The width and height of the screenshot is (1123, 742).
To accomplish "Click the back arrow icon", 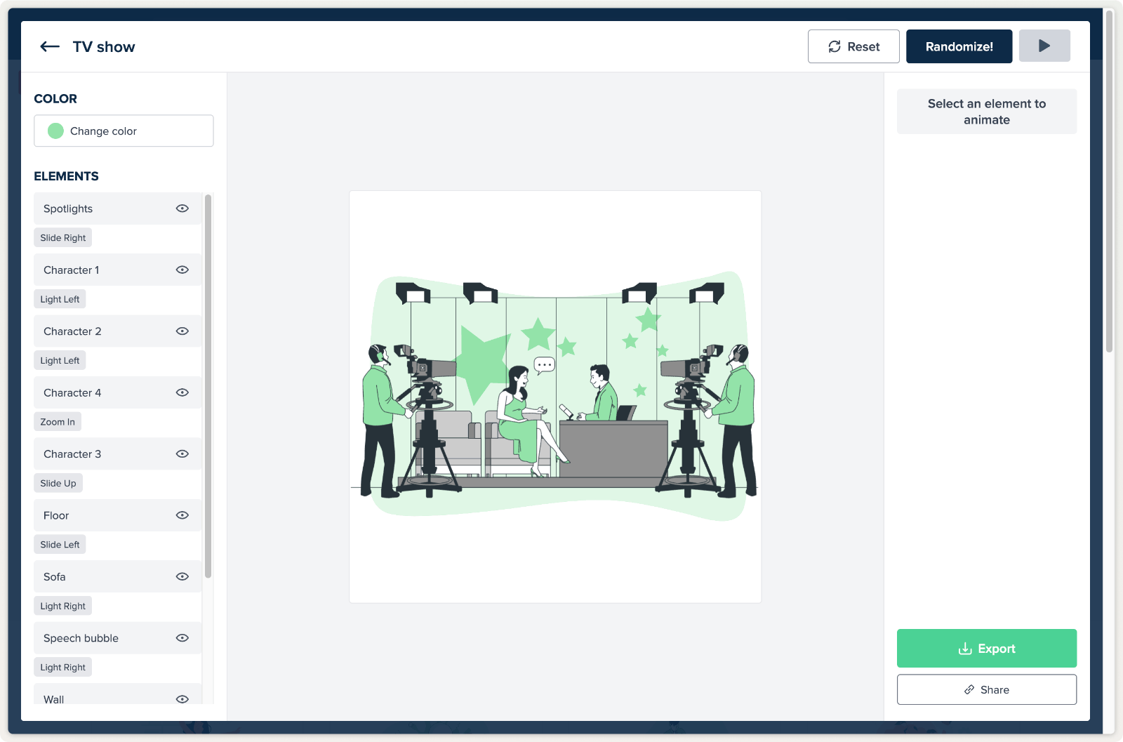I will tap(50, 47).
